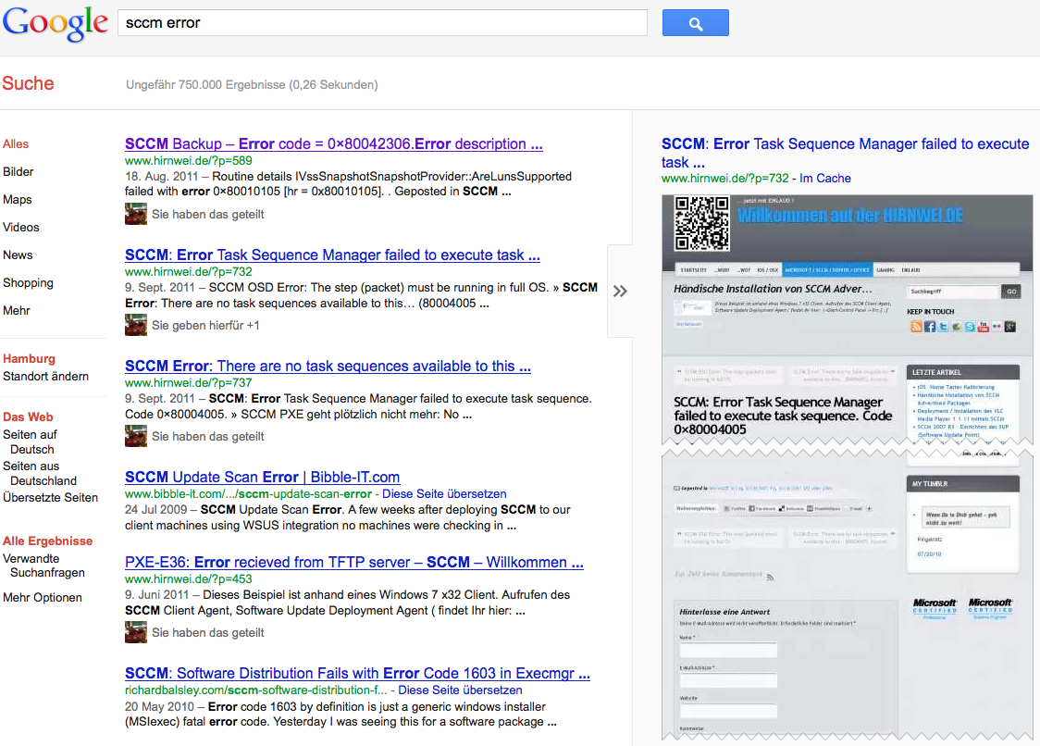Open "PXE-E36: Error recieved from TFTP server" result
This screenshot has width=1040, height=746.
point(354,562)
